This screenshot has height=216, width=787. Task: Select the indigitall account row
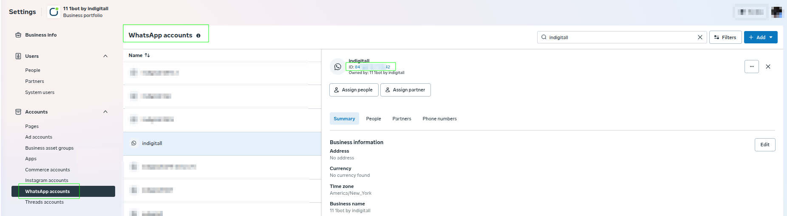(222, 143)
